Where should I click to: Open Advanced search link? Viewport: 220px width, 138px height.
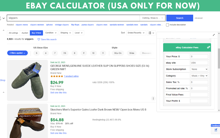pos(199,18)
